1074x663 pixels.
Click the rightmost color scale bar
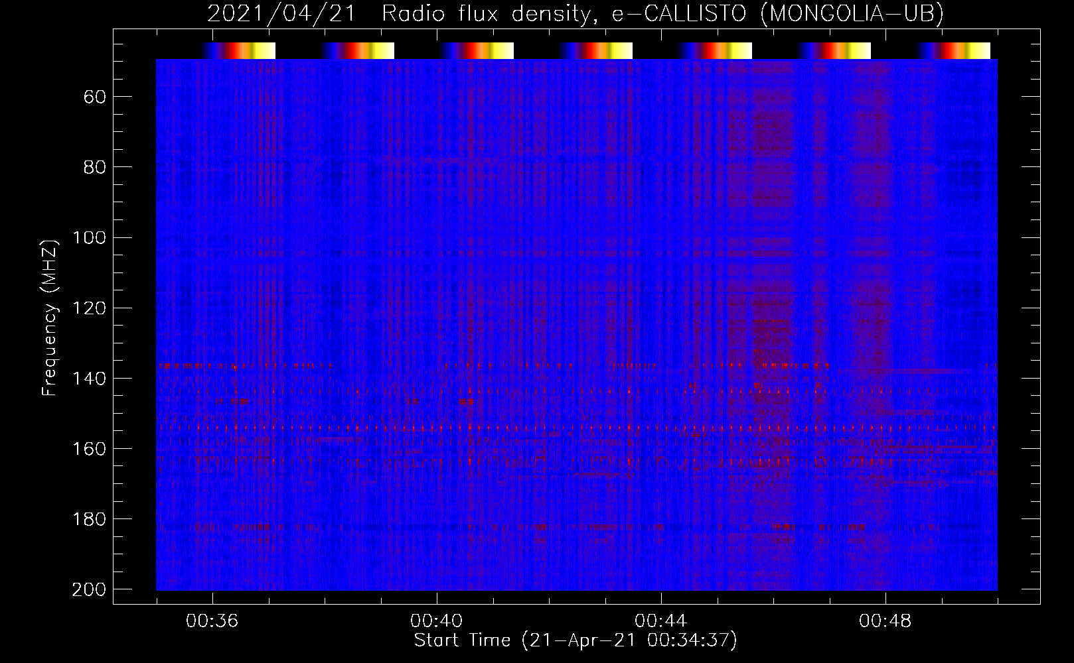pyautogui.click(x=954, y=51)
